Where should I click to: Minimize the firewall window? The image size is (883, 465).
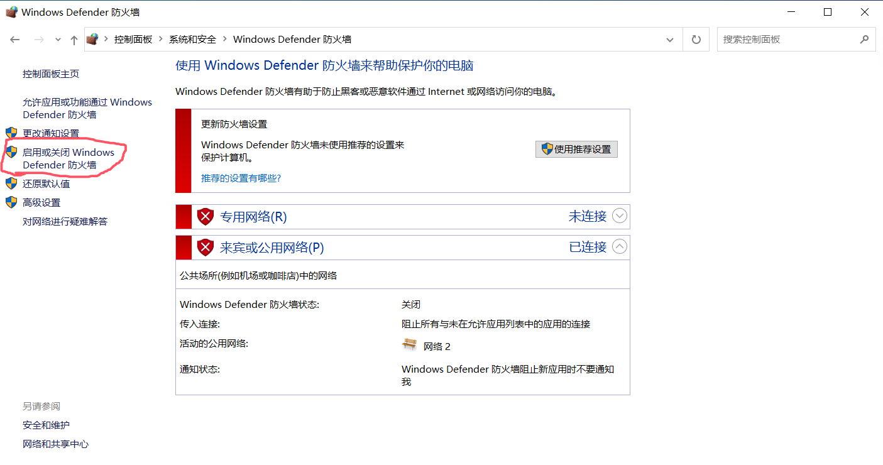791,12
